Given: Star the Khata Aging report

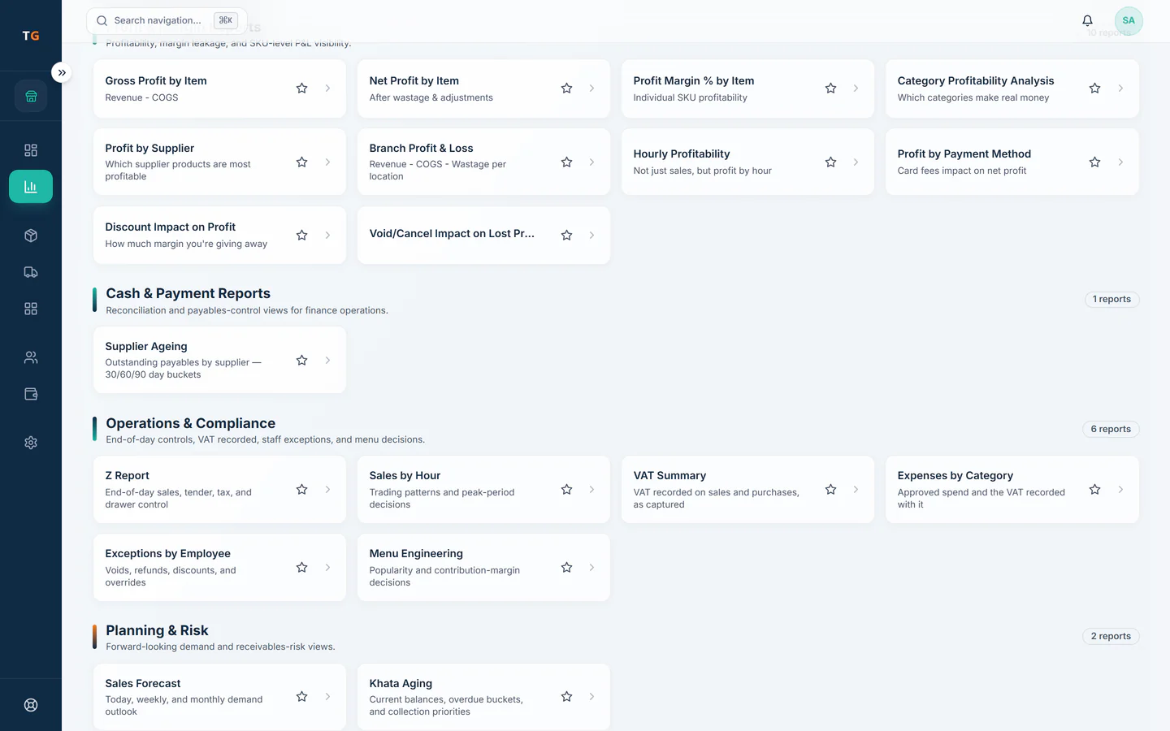Looking at the screenshot, I should 566,697.
